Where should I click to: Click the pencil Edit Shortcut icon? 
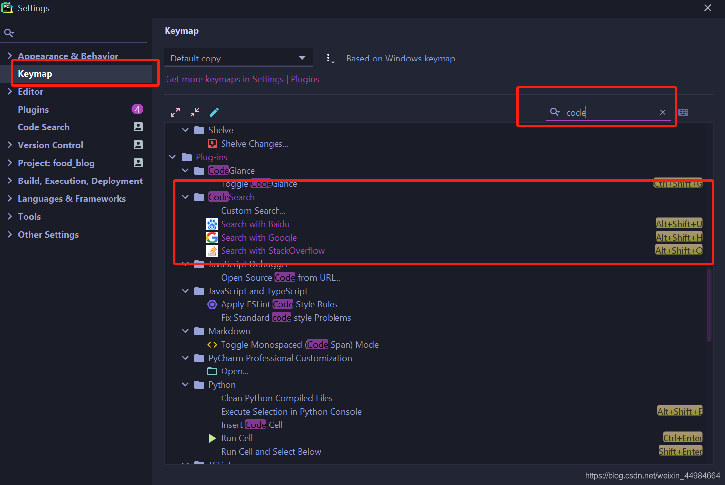(x=214, y=112)
